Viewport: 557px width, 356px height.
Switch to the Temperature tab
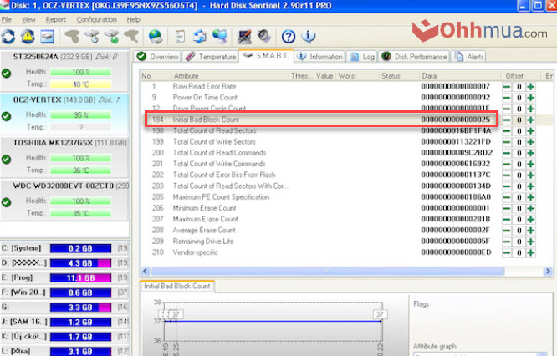coord(210,57)
